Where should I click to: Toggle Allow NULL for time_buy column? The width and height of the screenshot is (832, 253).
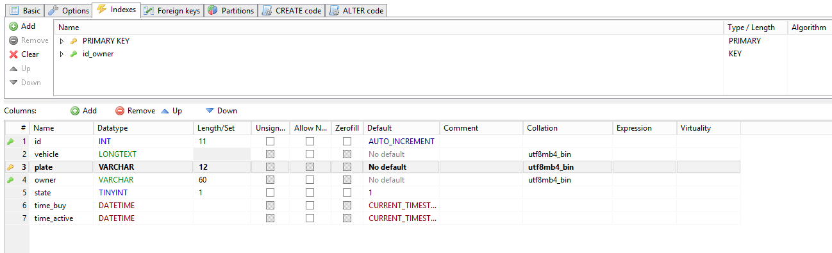(x=310, y=206)
